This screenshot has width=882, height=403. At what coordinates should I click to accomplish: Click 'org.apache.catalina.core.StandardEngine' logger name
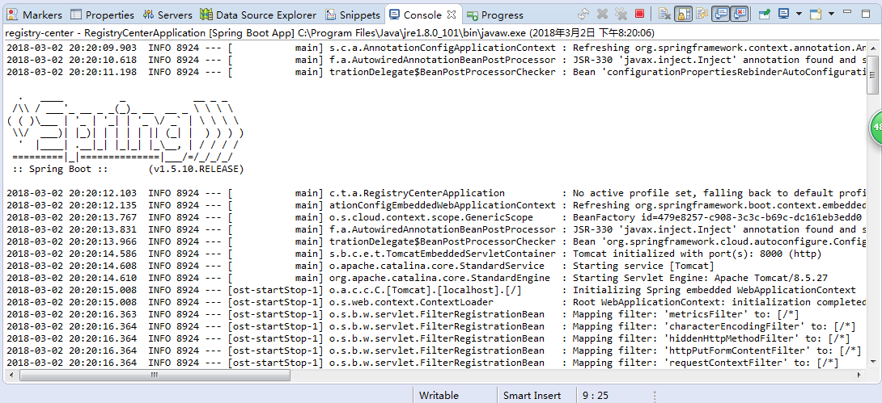(x=439, y=278)
